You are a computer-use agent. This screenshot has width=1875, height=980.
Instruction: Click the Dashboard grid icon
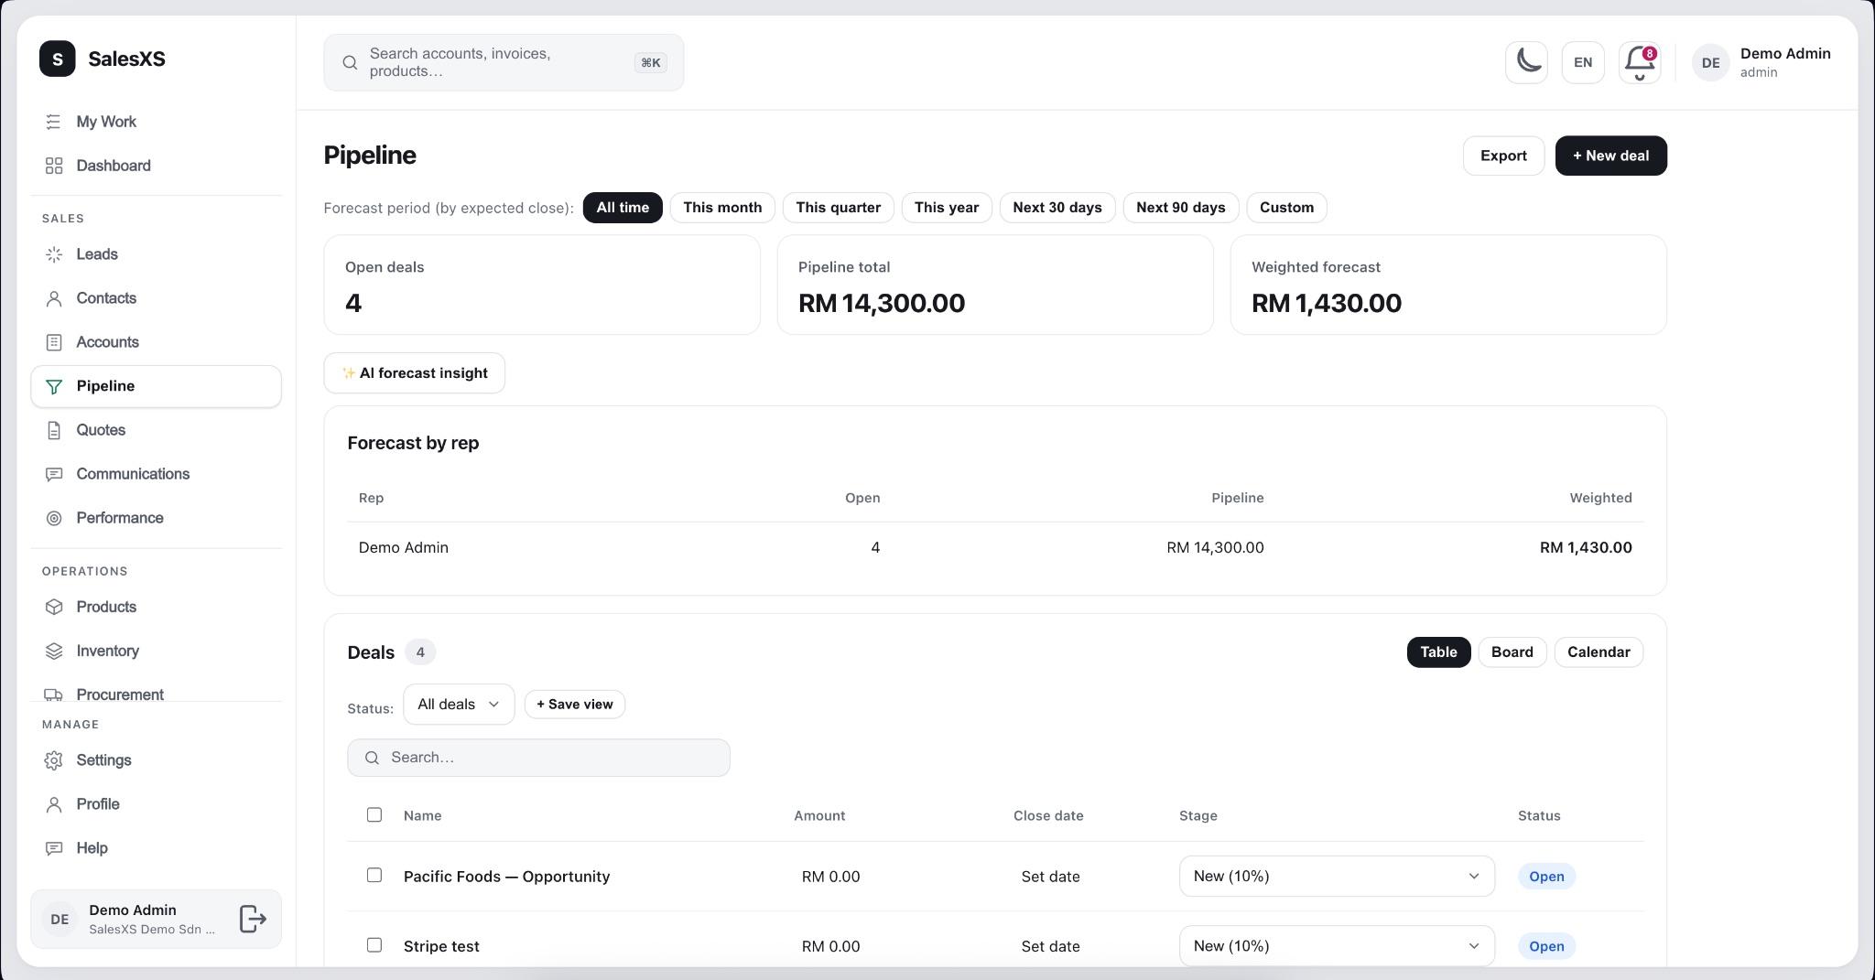(54, 166)
